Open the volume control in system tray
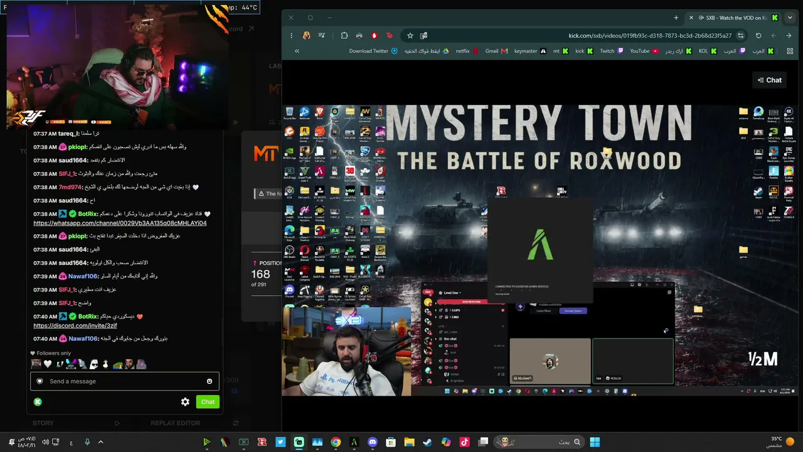 pyautogui.click(x=45, y=442)
